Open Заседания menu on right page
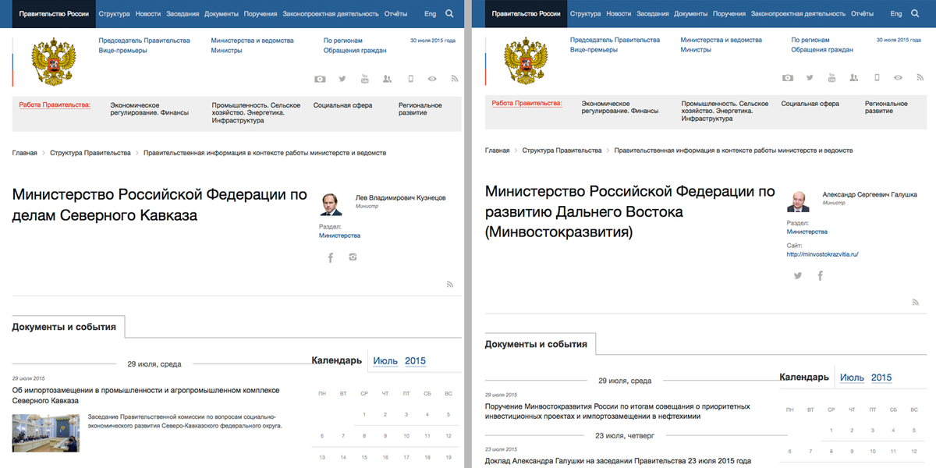The image size is (936, 468). [653, 14]
